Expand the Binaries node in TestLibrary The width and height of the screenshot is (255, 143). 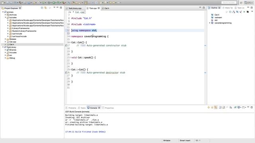5,50
